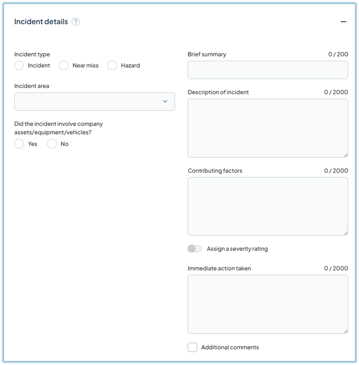Check the Additional comments checkbox
Viewport: 359px width, 365px height.
(x=192, y=347)
